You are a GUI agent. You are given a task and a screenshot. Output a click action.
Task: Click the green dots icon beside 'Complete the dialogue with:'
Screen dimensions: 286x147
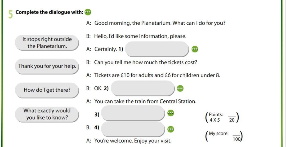coord(88,12)
